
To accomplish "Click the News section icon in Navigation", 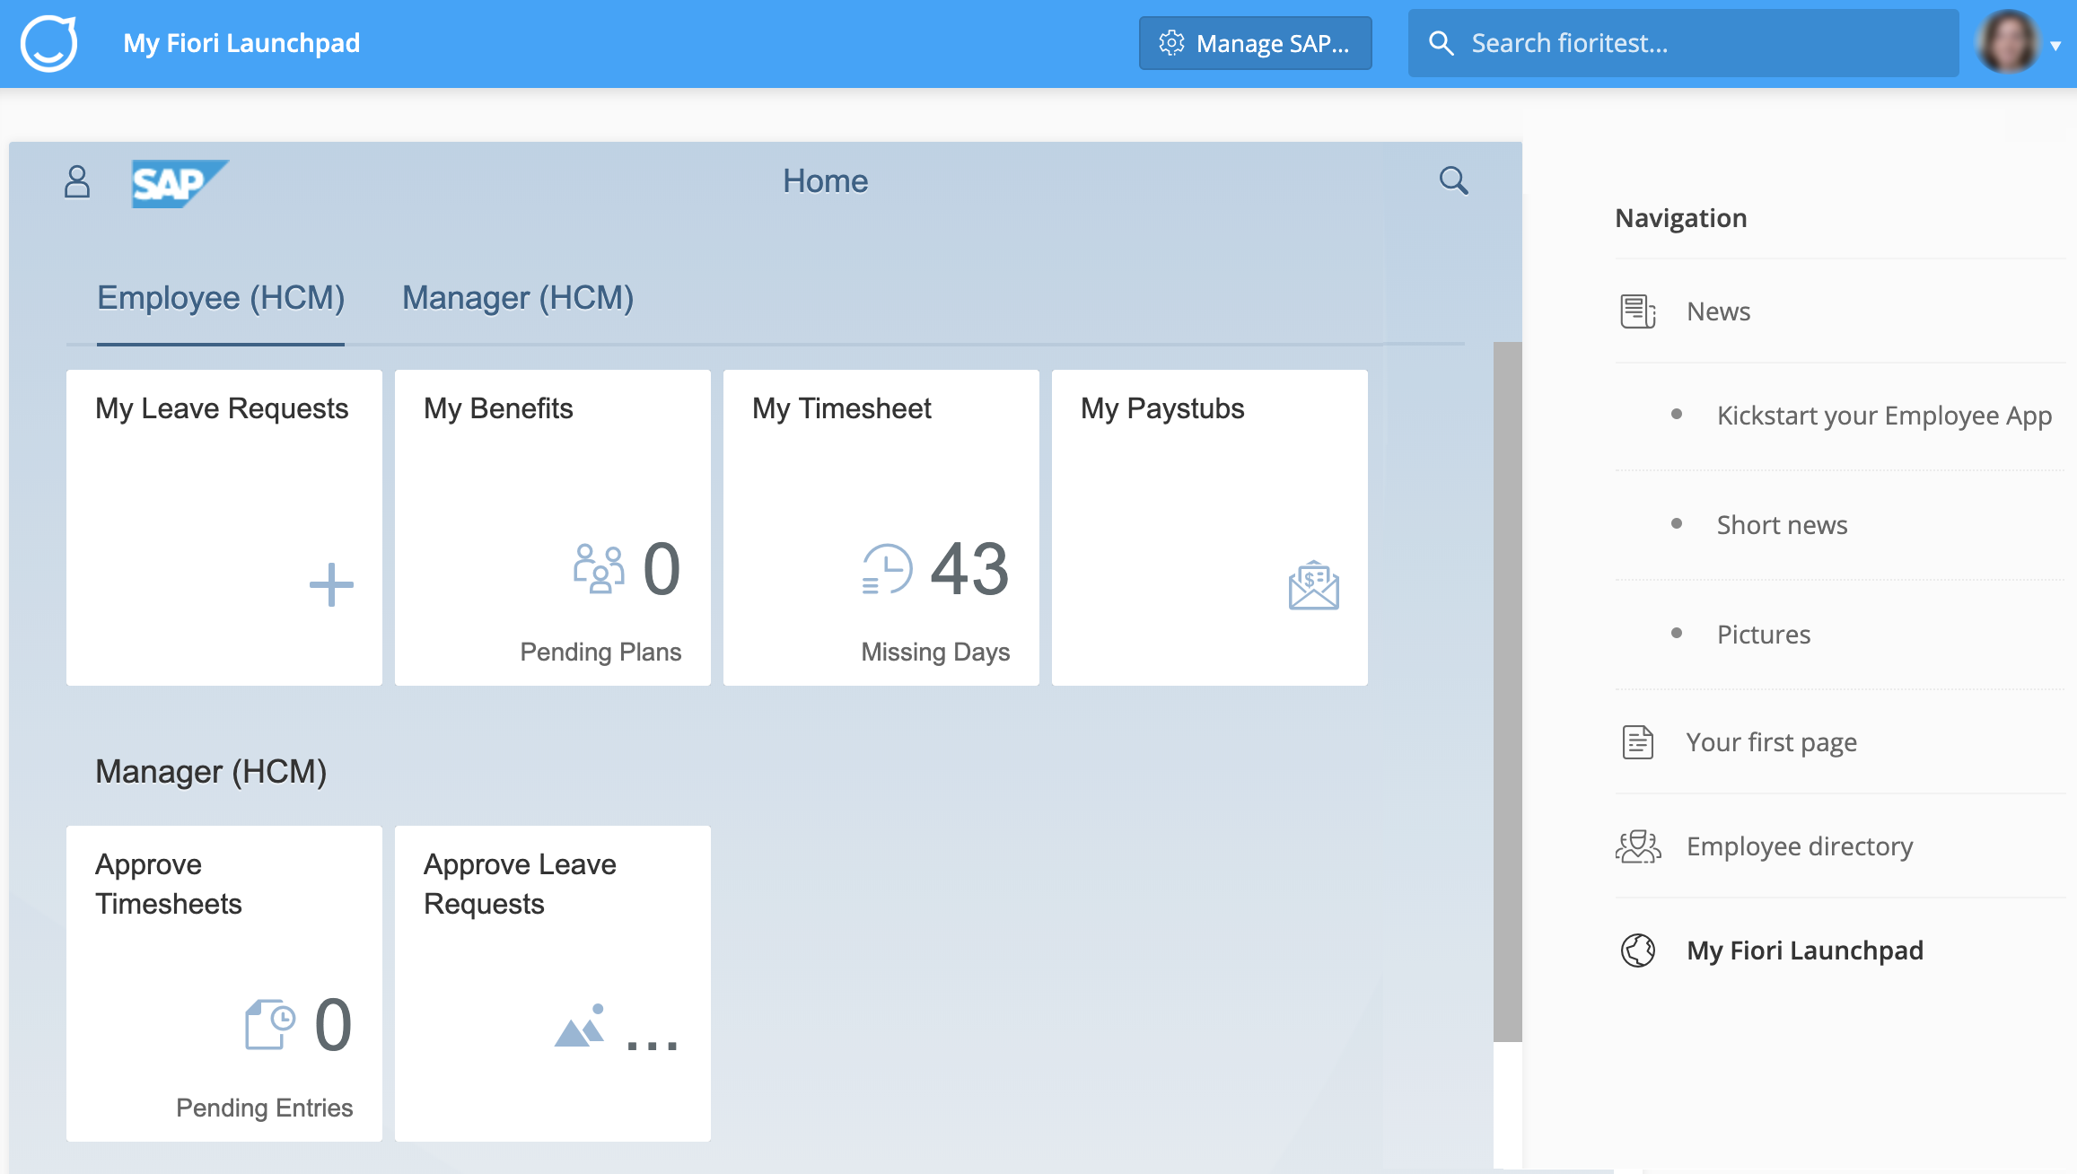I will click(x=1636, y=311).
